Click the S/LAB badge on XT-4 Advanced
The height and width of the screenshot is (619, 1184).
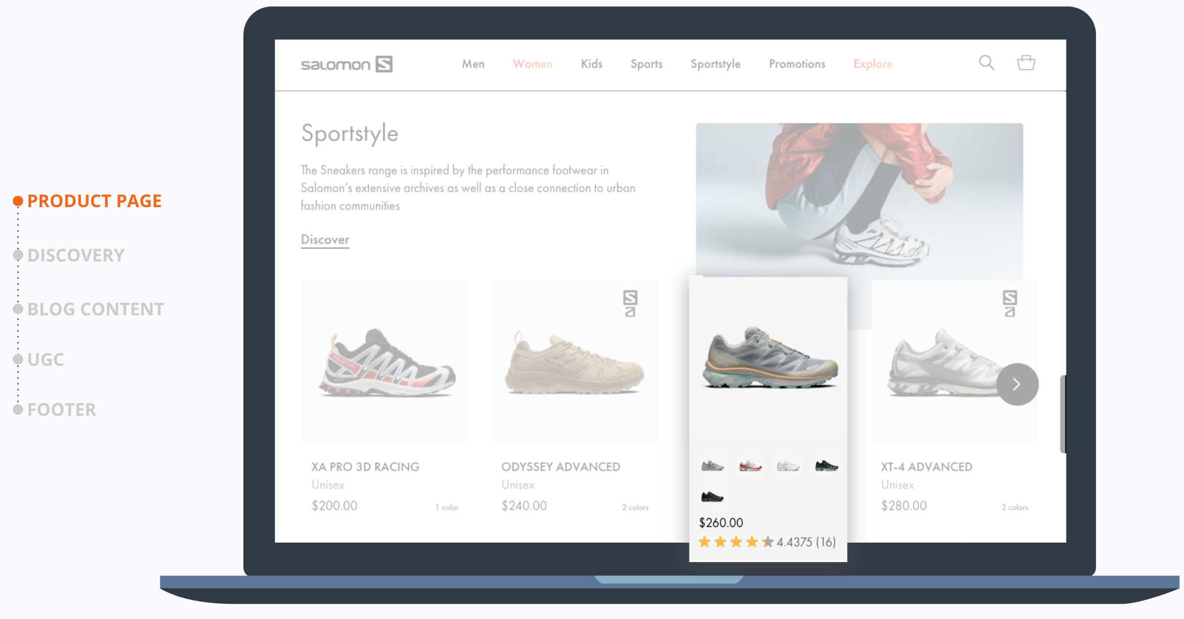tap(1009, 304)
